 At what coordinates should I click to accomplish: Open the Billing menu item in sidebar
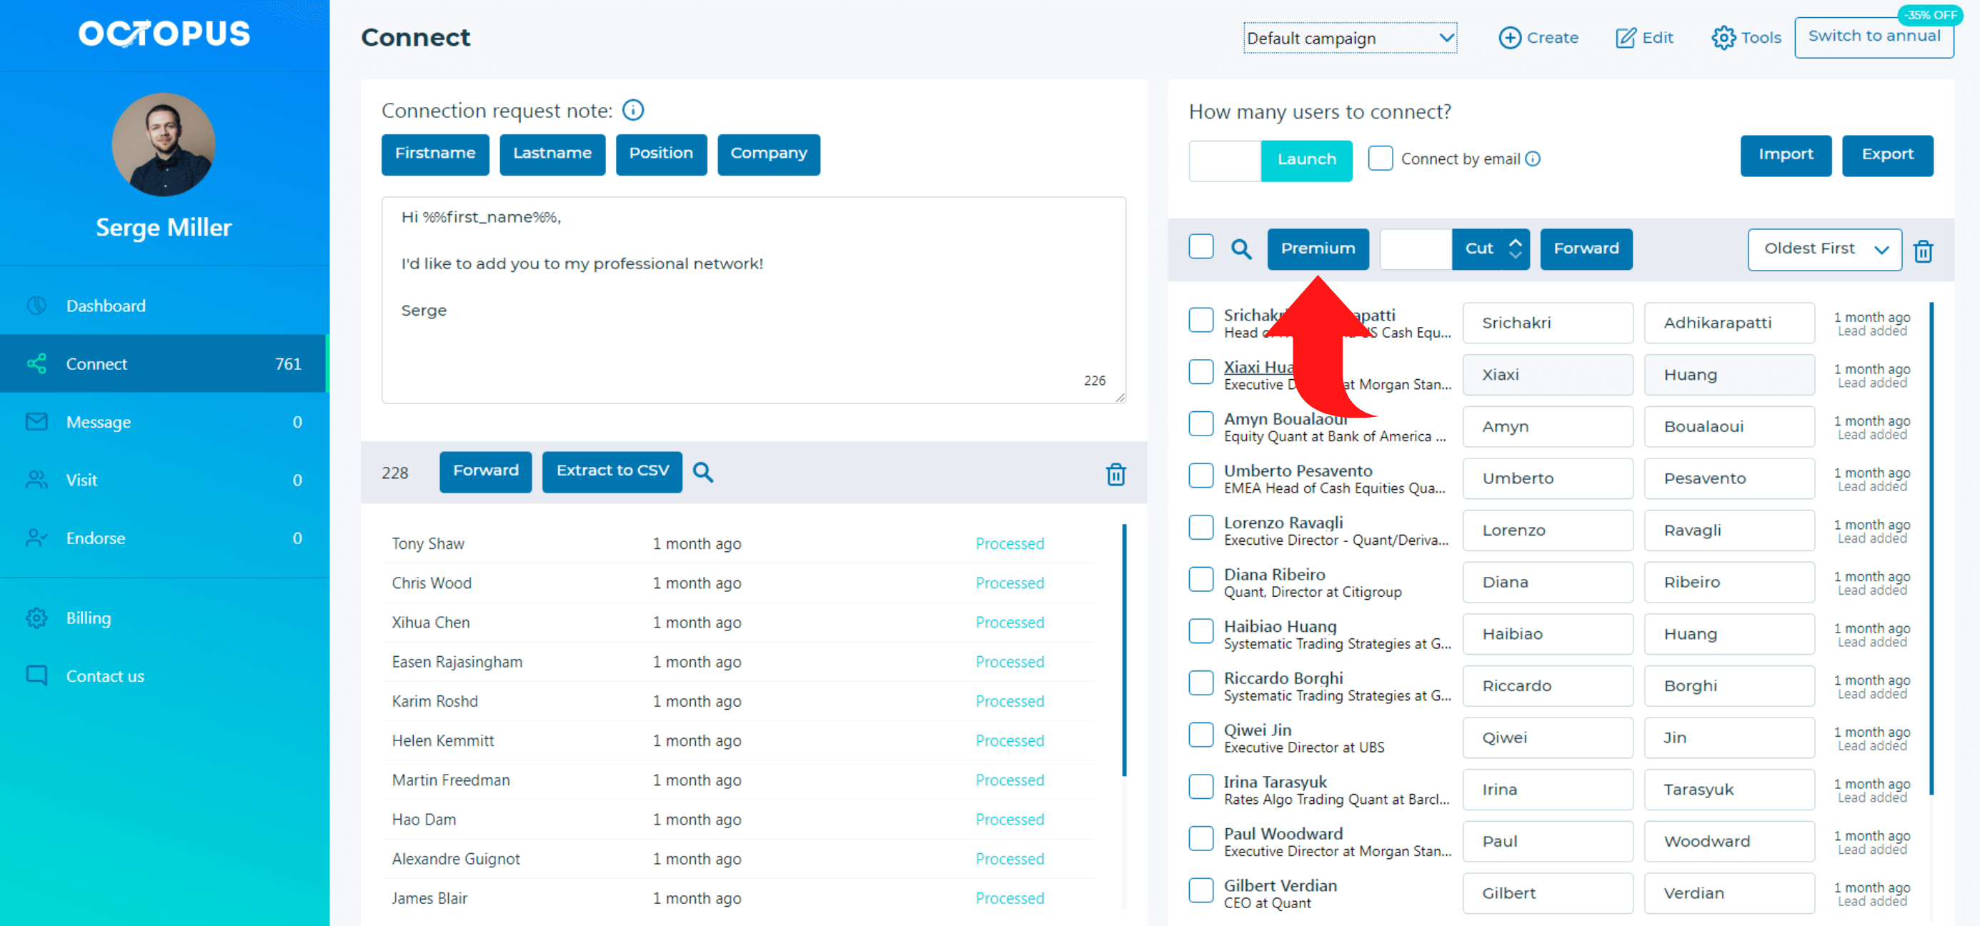pyautogui.click(x=89, y=617)
